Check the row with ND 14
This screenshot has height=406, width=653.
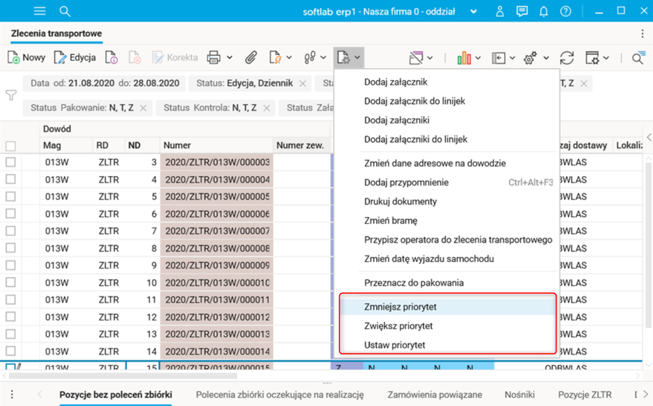[11, 351]
